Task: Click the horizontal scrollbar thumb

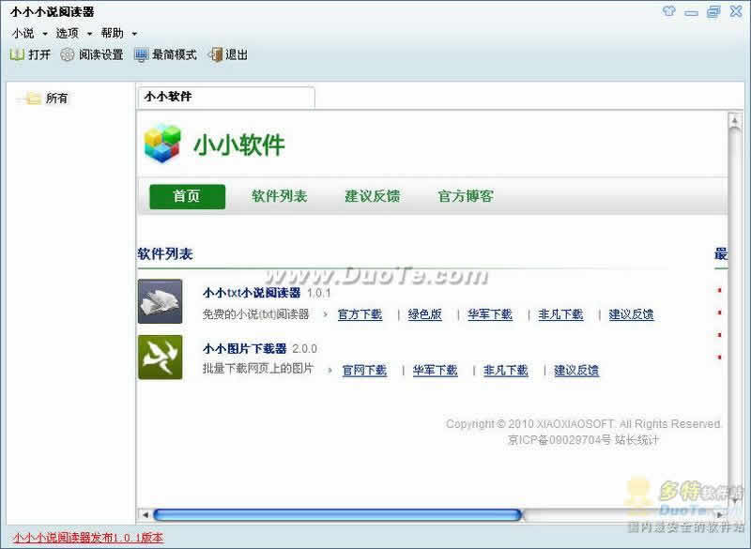Action: [x=337, y=515]
